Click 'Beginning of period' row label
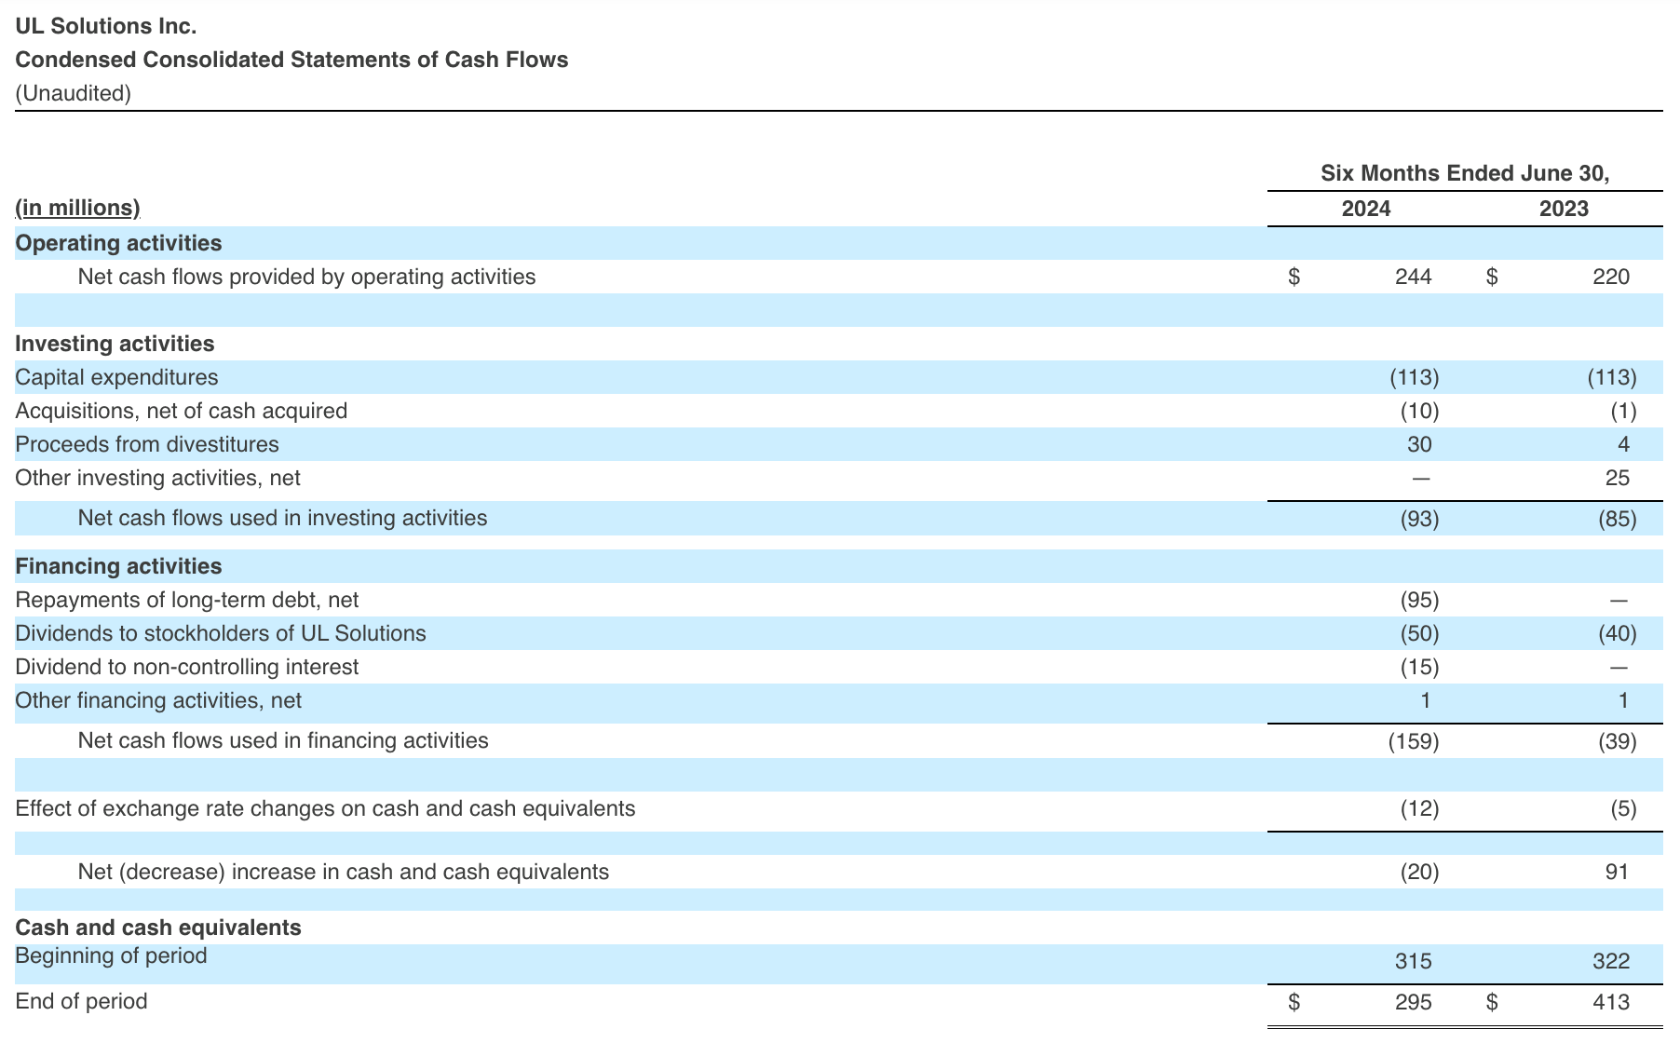Viewport: 1680px width, 1043px height. [x=111, y=956]
